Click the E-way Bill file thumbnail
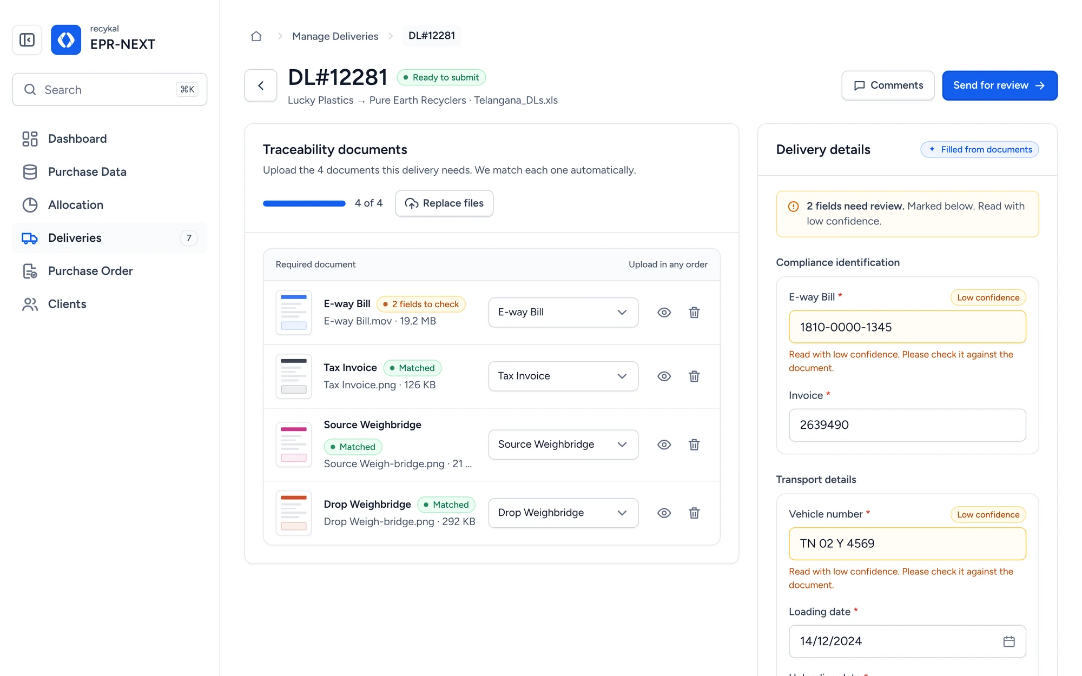The width and height of the screenshot is (1082, 676). coord(294,313)
